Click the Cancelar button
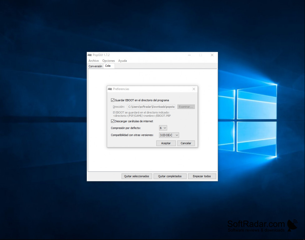The image size is (305, 240). 186,143
